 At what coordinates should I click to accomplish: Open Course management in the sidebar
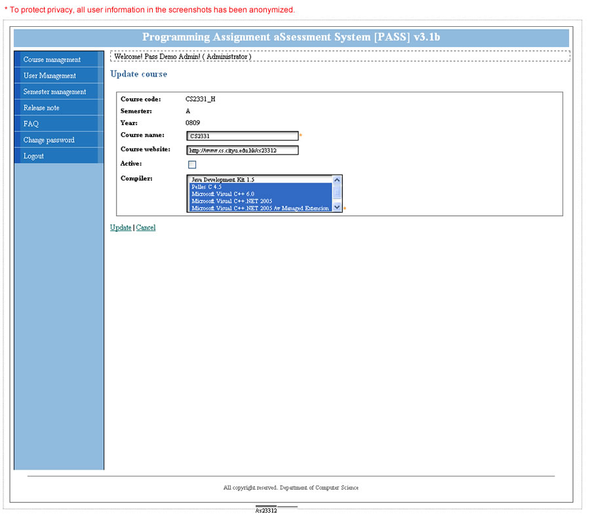52,60
